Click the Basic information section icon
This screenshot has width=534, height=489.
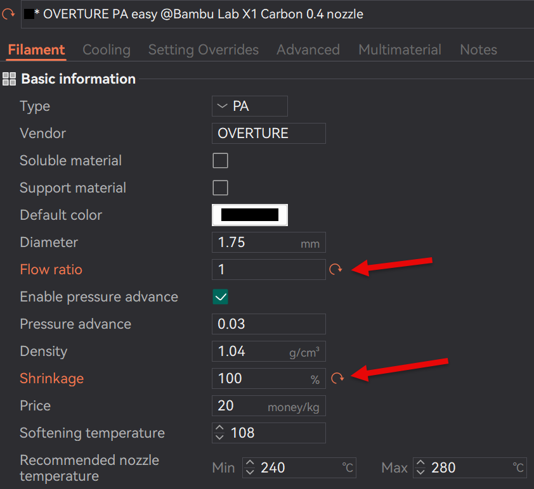pos(9,79)
